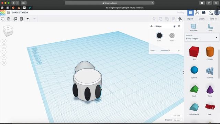This screenshot has width=220, height=124.
Task: Click the Paste icon in toolbar
Action: 9,19
